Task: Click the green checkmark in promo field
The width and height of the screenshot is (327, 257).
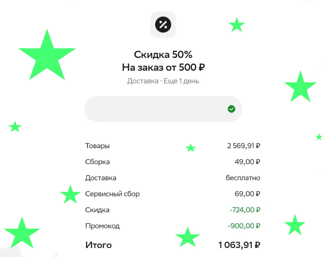Action: coord(231,109)
